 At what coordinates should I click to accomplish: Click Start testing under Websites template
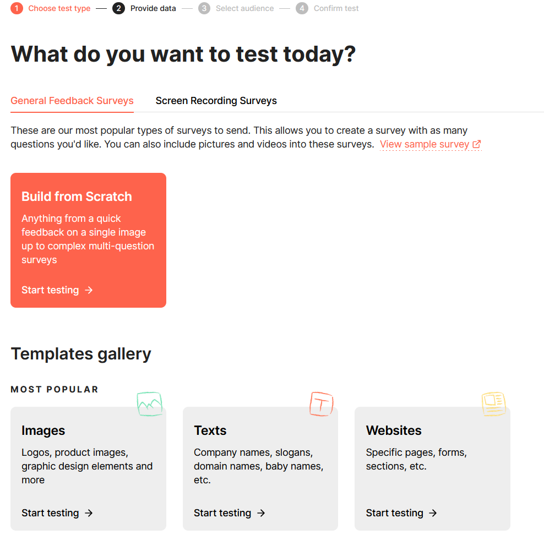tap(395, 513)
